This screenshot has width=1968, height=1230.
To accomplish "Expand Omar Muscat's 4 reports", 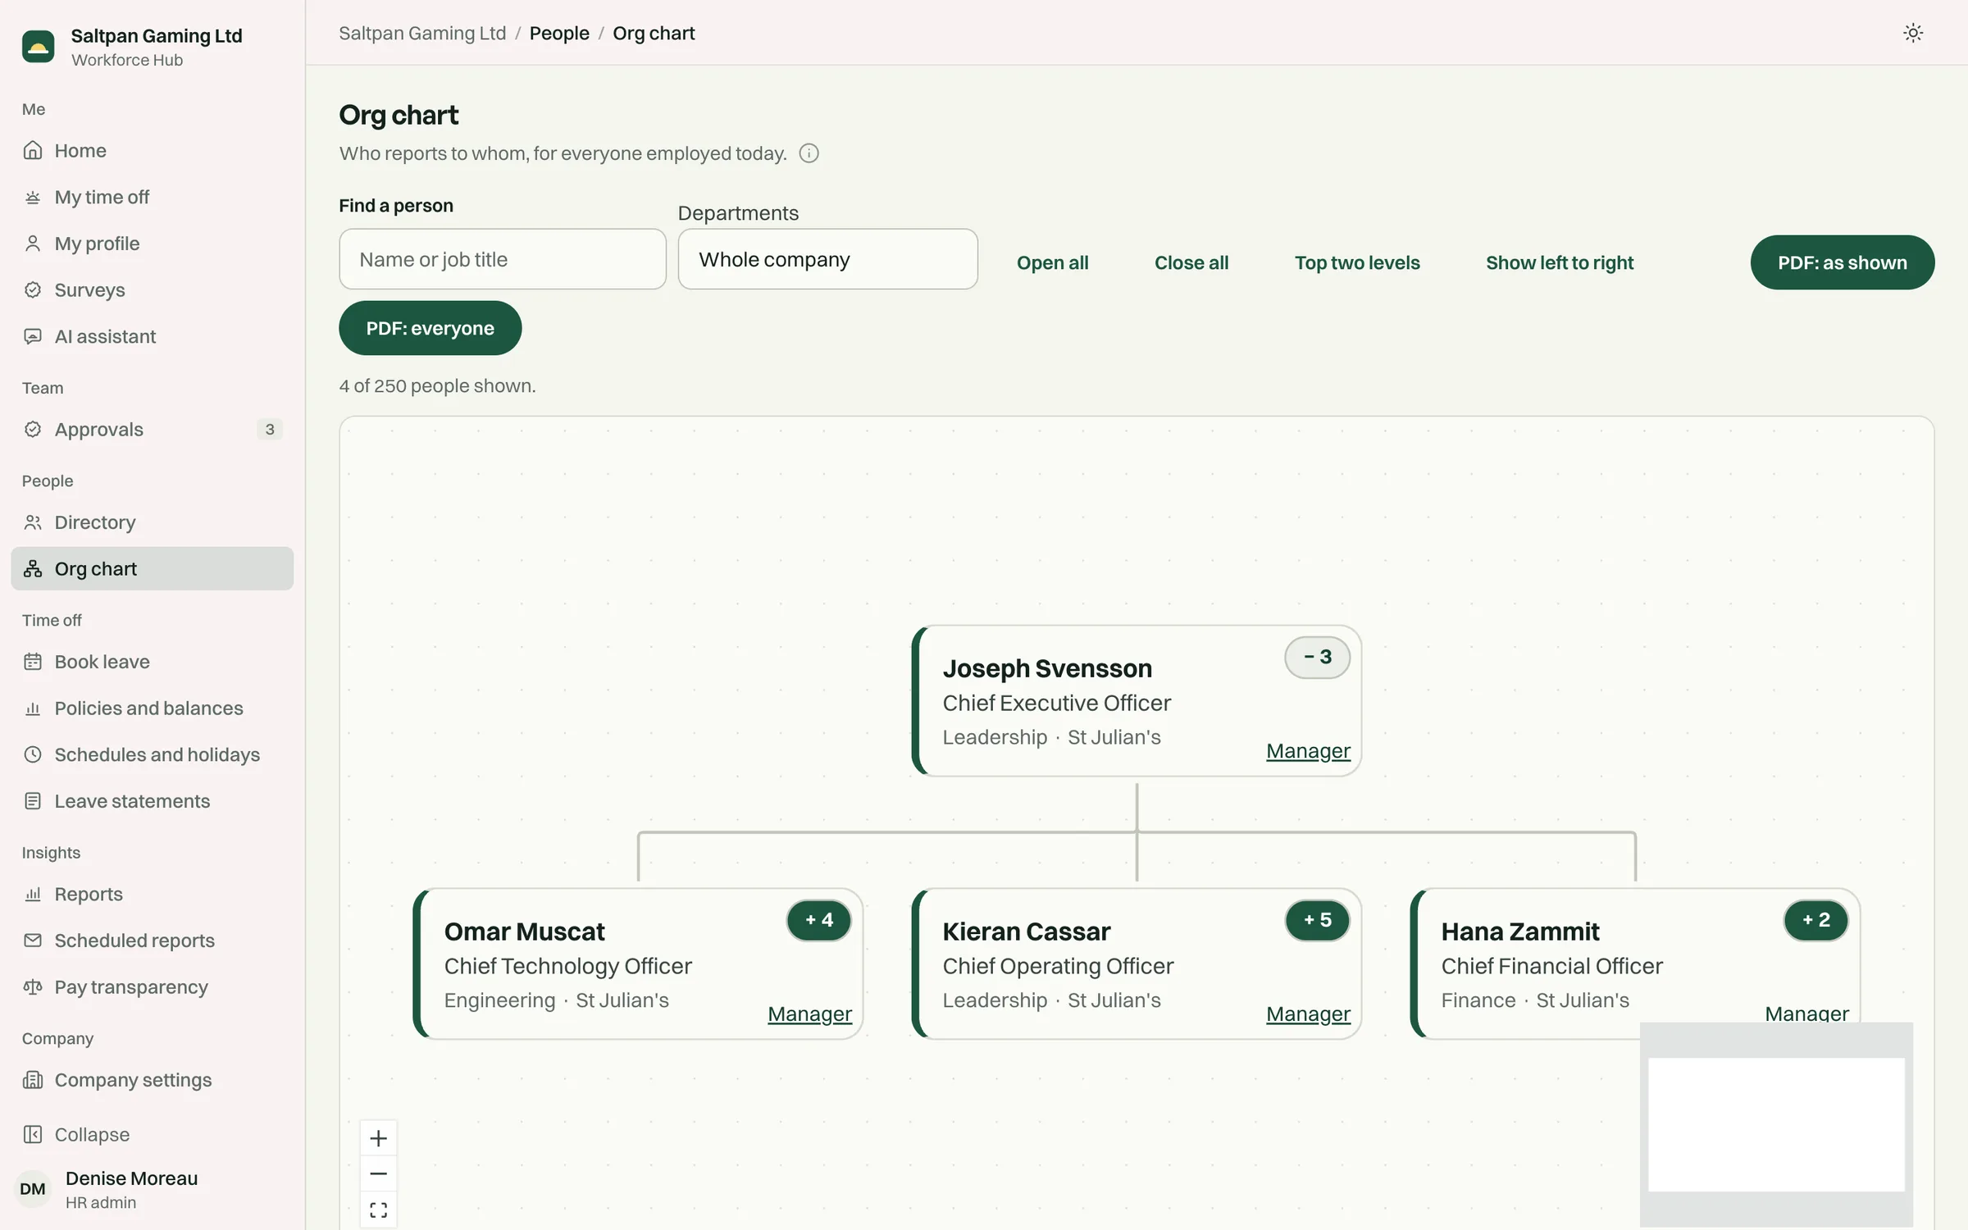I will tap(818, 920).
